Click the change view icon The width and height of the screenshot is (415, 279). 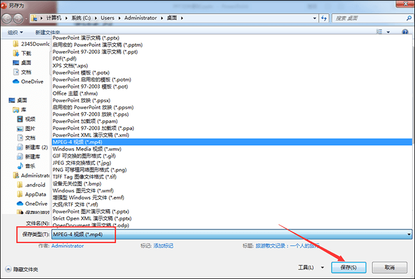pos(379,32)
